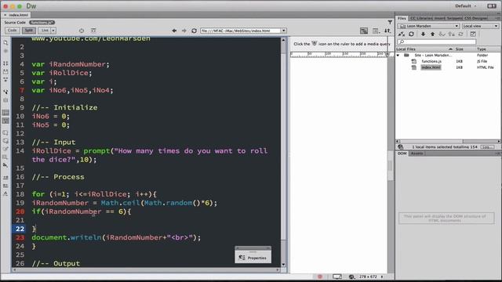
Task: Go back in the document browser navigation
Action: coord(174,31)
